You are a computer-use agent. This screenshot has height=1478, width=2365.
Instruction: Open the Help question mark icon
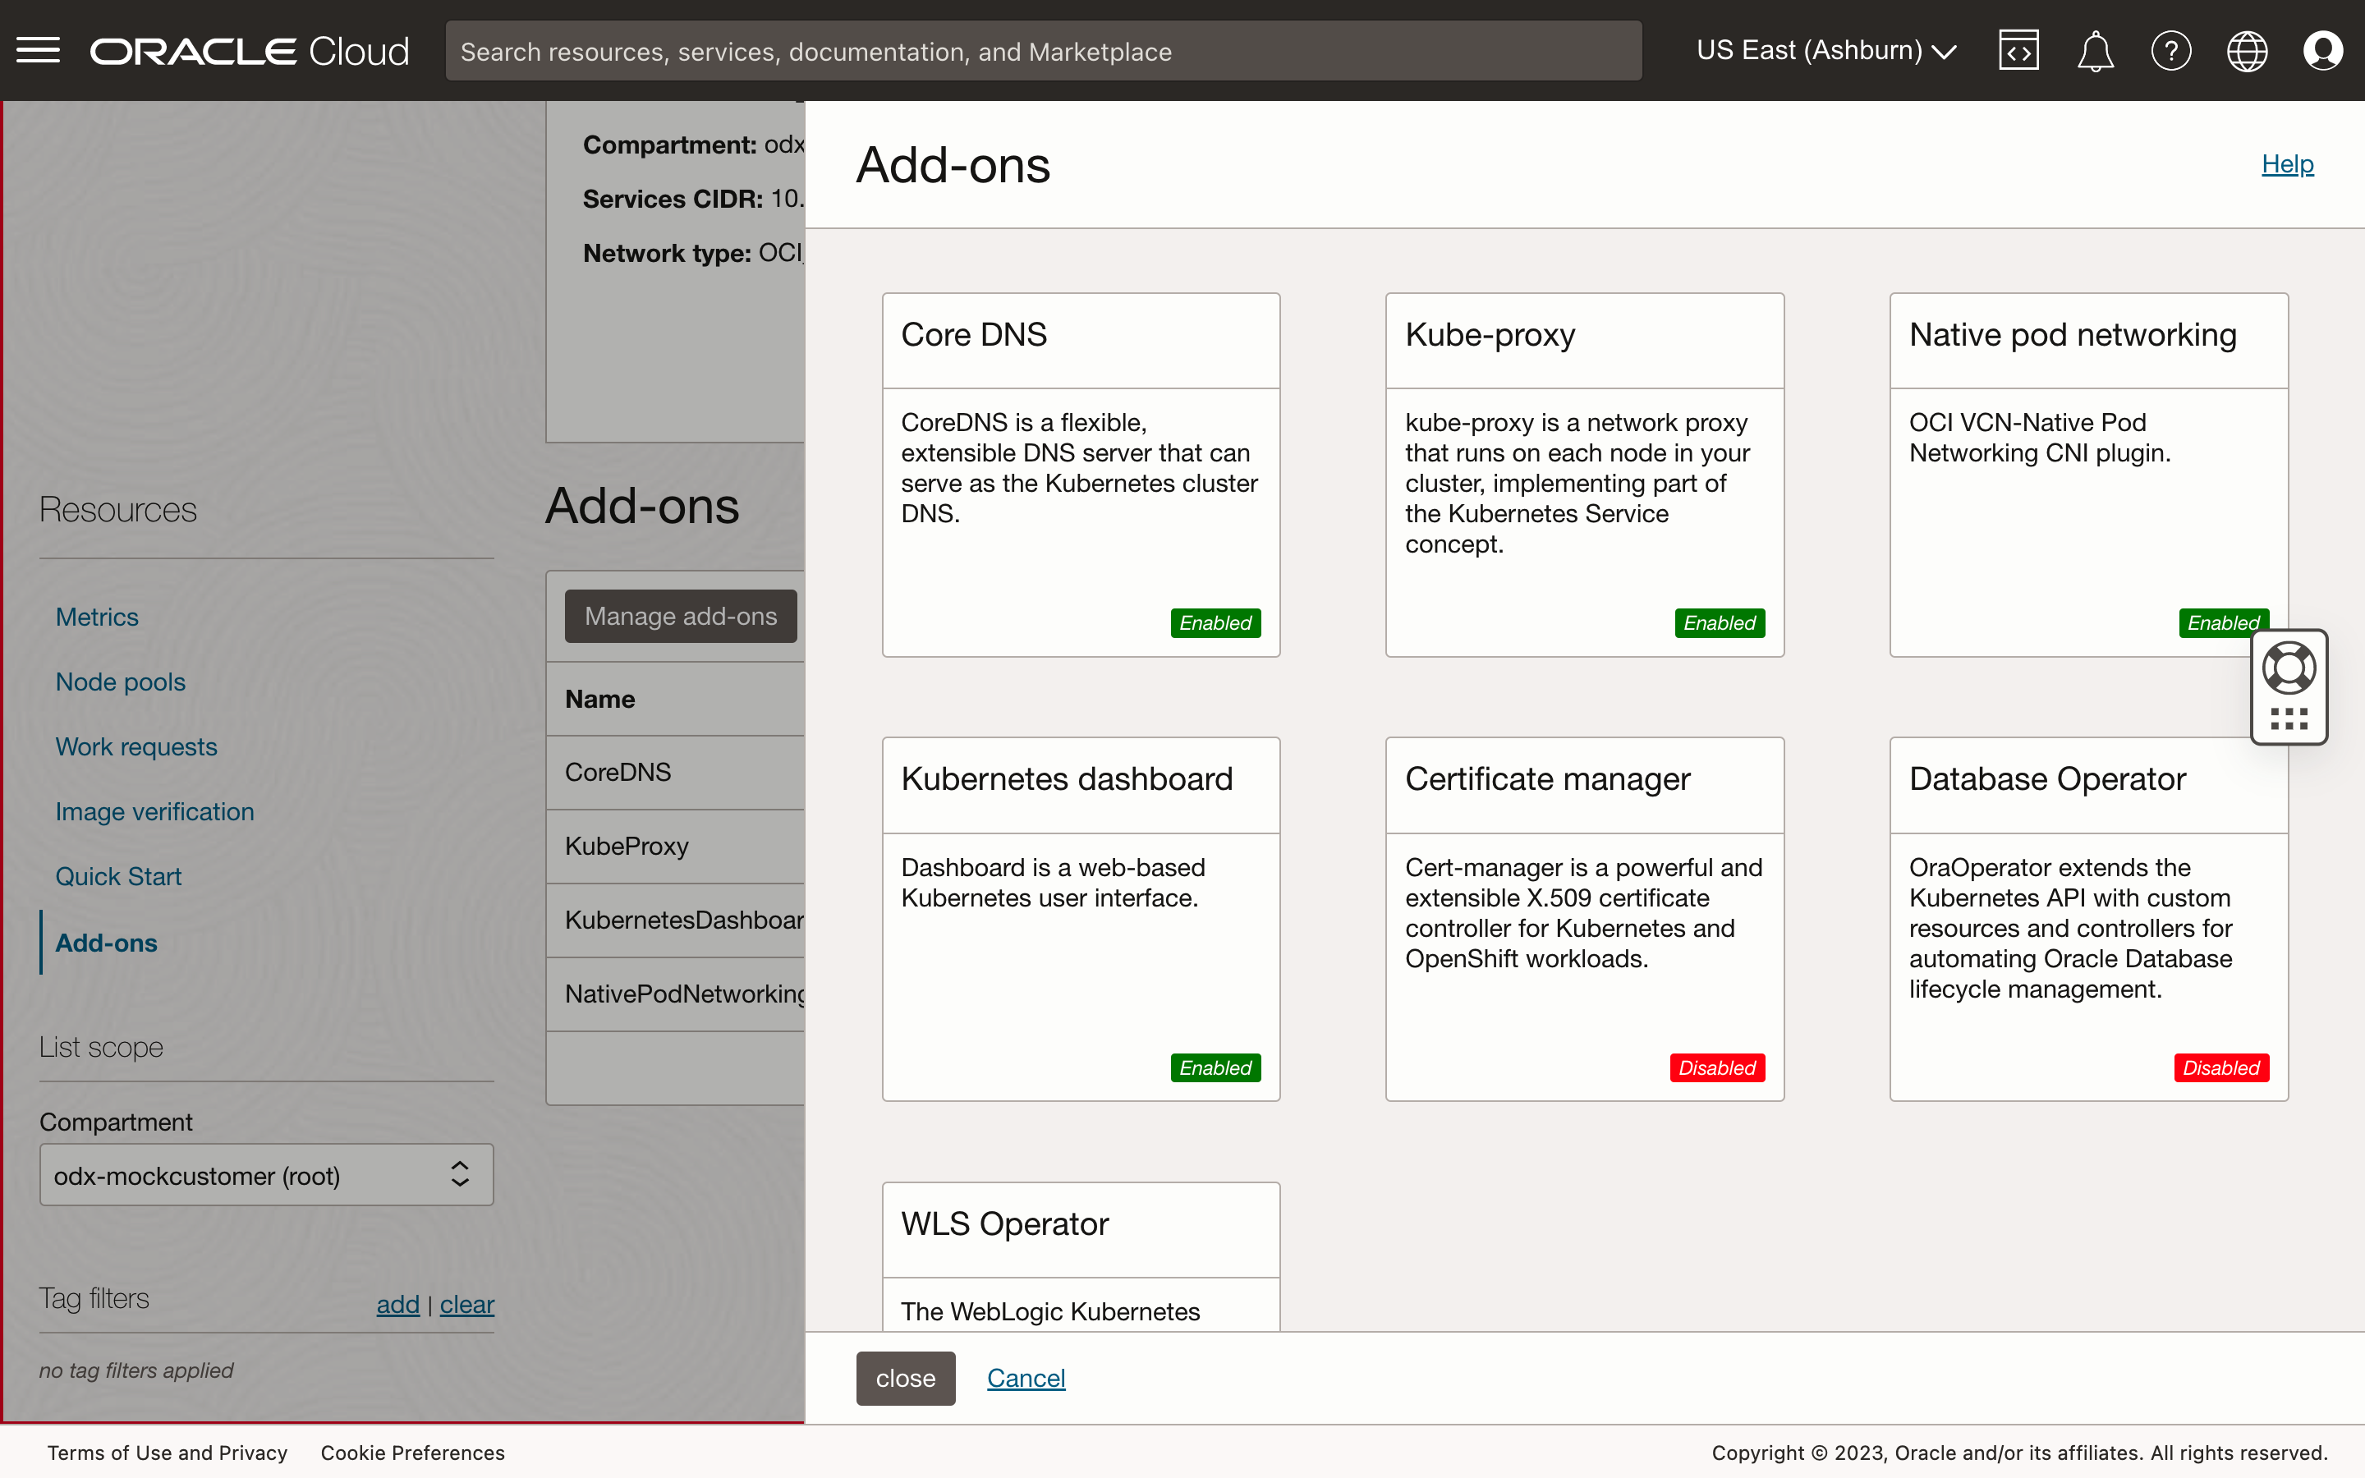(x=2170, y=50)
